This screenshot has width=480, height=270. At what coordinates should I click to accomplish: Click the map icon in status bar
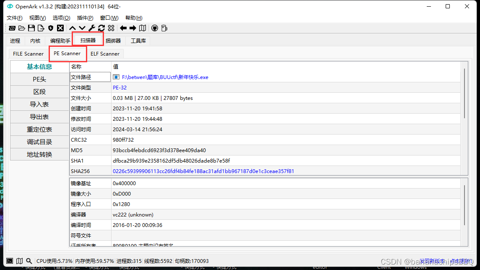(x=19, y=261)
